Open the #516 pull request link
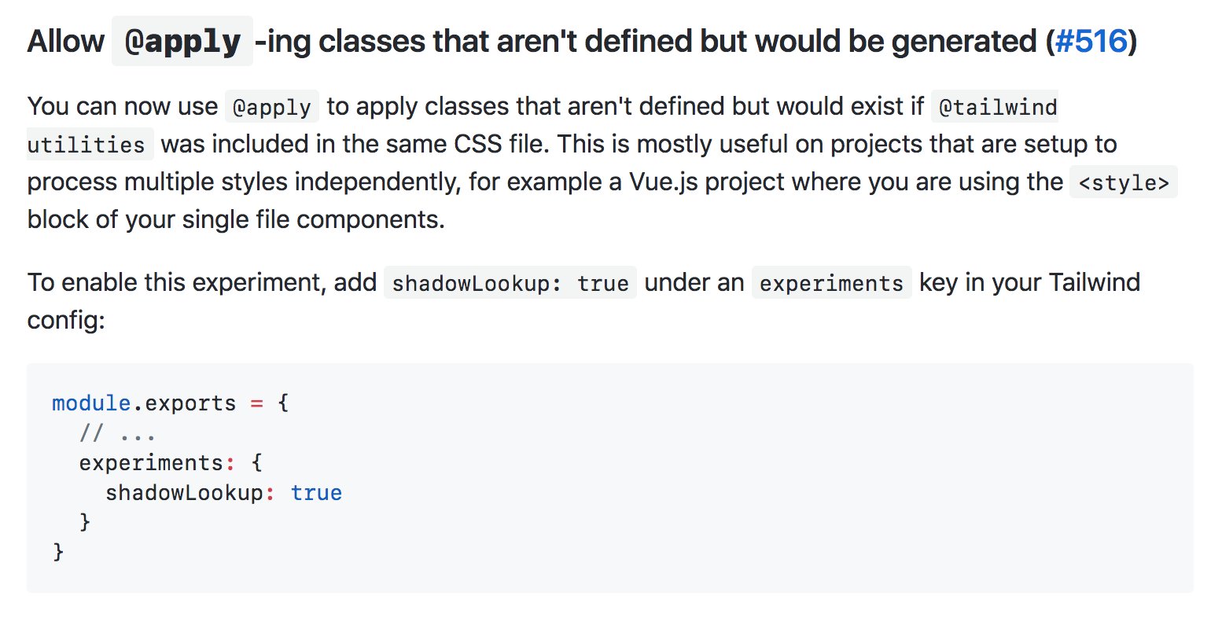This screenshot has height=618, width=1222. pos(1091,41)
